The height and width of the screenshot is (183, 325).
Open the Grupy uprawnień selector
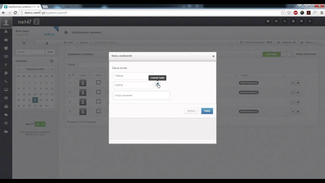[141, 95]
